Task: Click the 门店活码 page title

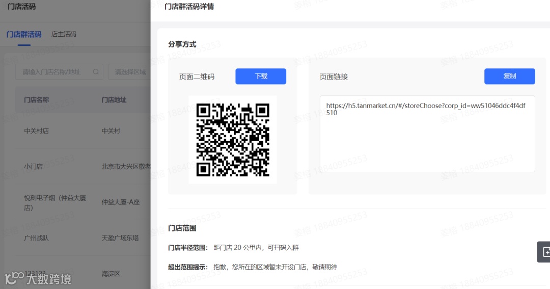Action: 22,6
